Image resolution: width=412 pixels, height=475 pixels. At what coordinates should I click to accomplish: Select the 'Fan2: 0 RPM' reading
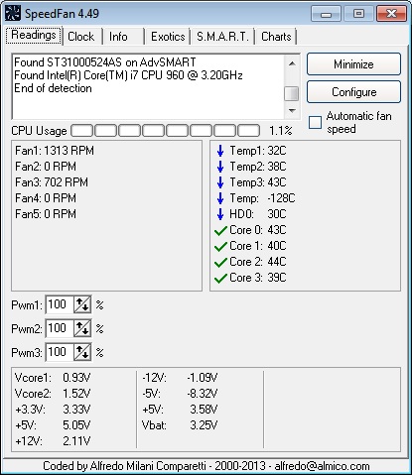click(46, 167)
